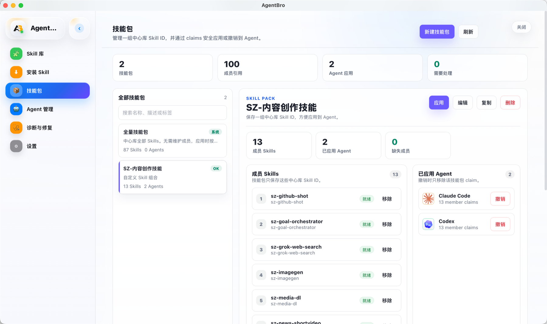Remove sz-grok-web-search via 移除

[x=387, y=250]
